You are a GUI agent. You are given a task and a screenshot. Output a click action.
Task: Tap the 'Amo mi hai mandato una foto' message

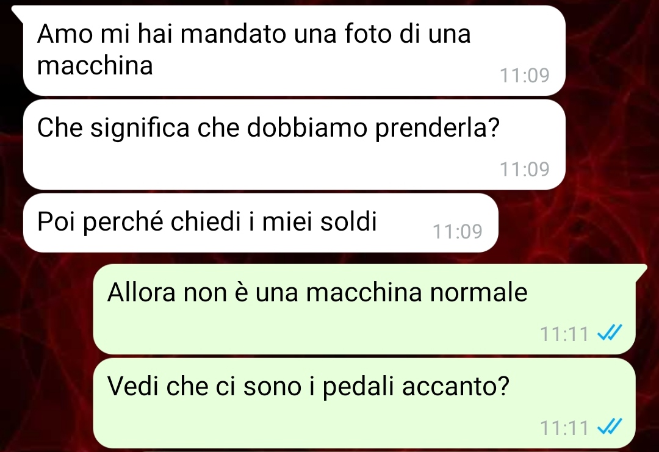[x=294, y=51]
